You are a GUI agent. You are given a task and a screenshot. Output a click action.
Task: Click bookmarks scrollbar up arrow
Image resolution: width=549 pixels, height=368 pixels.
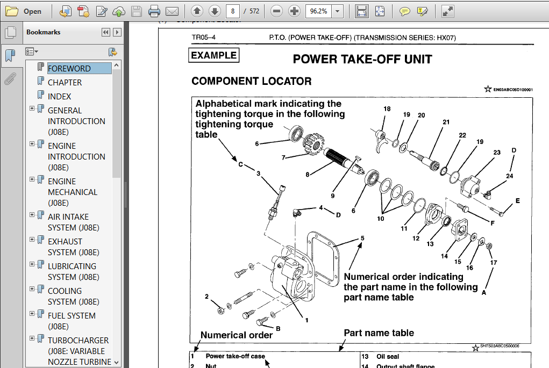pyautogui.click(x=116, y=65)
